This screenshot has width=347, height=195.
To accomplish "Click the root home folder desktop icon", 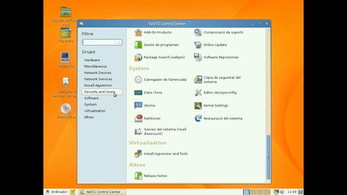I will pos(66,12).
